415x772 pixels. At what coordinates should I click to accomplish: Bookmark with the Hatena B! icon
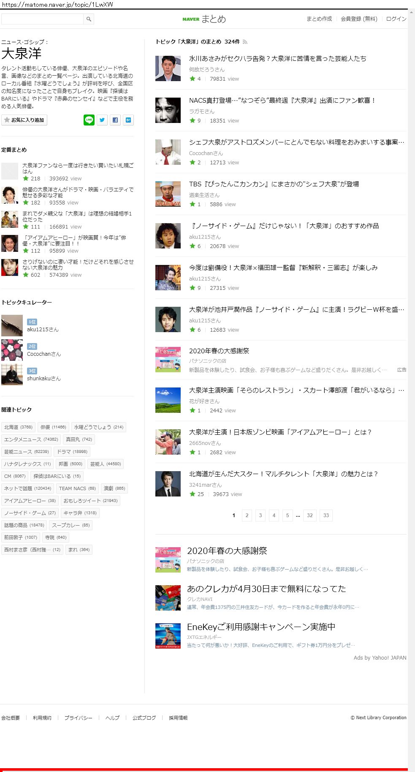click(x=128, y=120)
